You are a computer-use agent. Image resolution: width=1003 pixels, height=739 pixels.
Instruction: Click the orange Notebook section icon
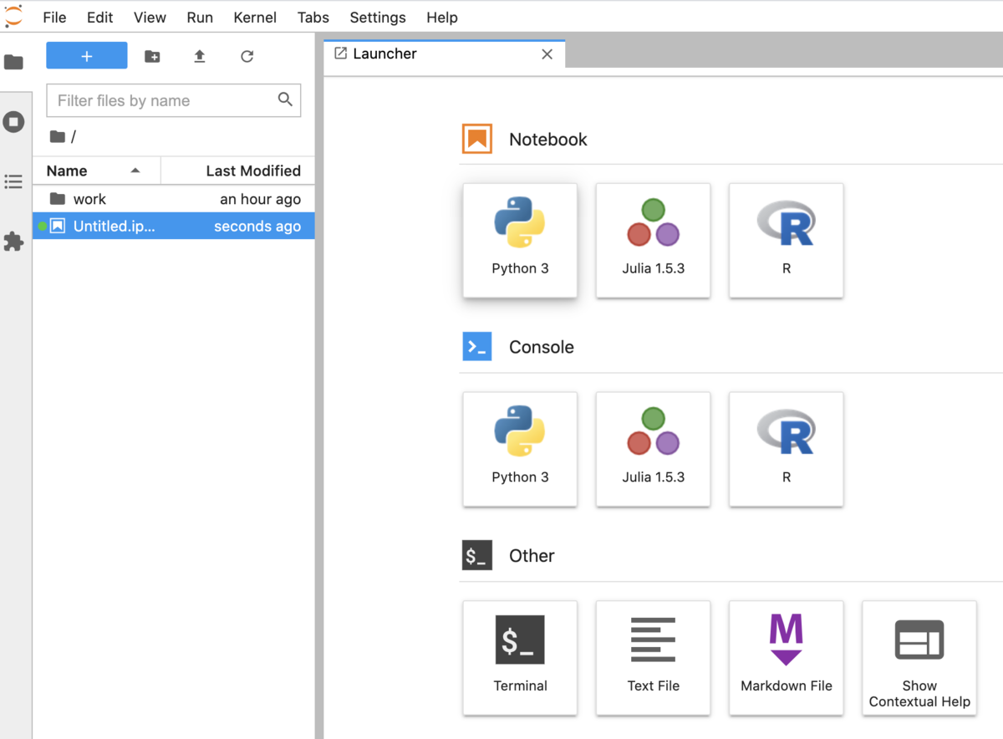coord(477,139)
